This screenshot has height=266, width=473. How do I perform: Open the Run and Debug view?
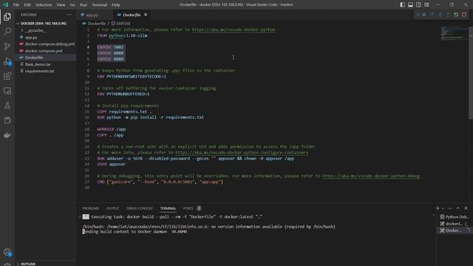pyautogui.click(x=7, y=61)
